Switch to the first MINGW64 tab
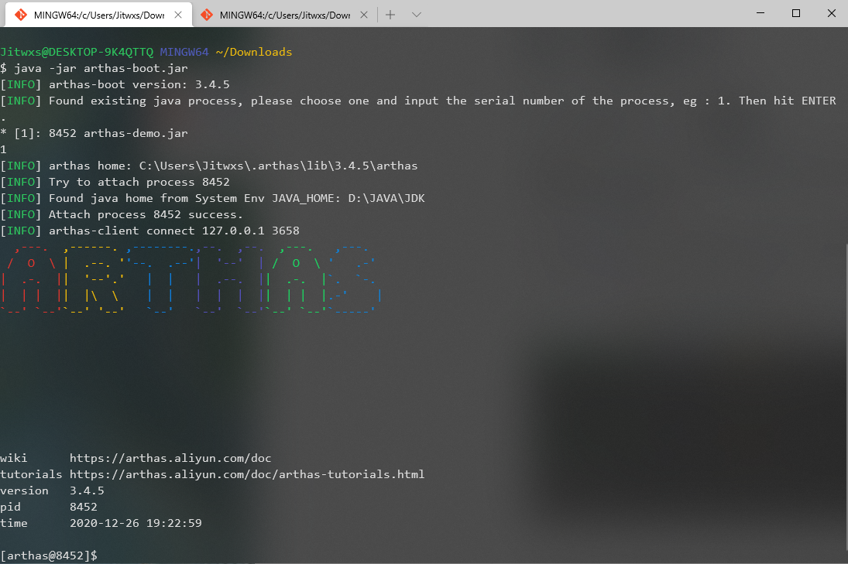 coord(98,15)
